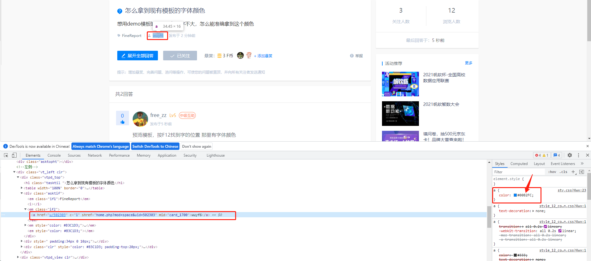Image resolution: width=591 pixels, height=261 pixels.
Task: Switch to the Computed styles tab
Action: pos(519,164)
